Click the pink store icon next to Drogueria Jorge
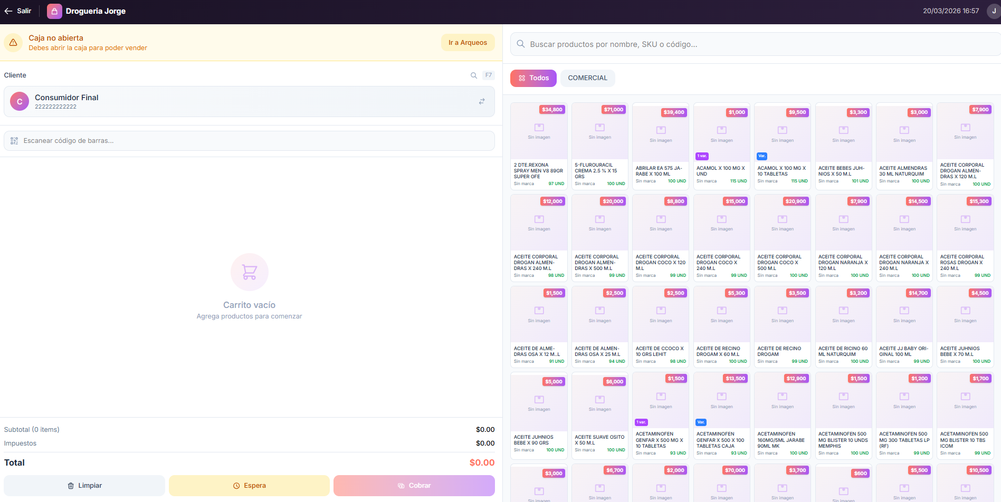The height and width of the screenshot is (502, 1001). 54,11
